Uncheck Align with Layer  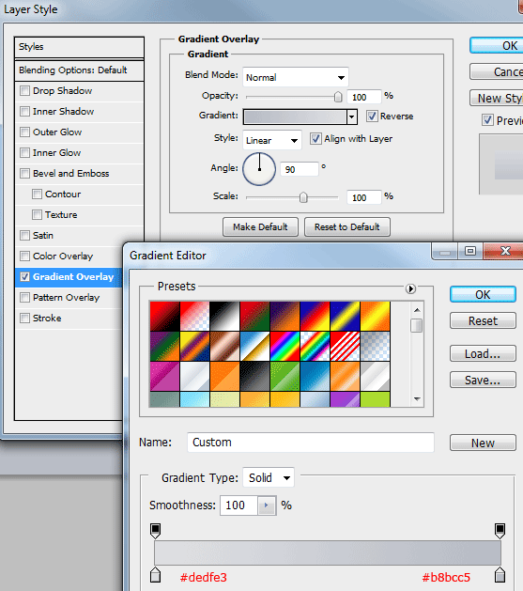pyautogui.click(x=315, y=139)
